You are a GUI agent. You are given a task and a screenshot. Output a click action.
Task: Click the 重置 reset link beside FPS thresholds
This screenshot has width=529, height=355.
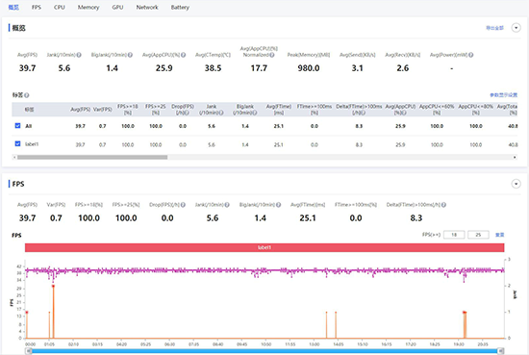[x=499, y=235]
